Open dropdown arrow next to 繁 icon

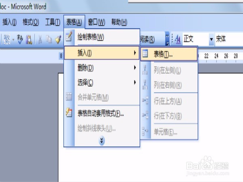[13, 40]
